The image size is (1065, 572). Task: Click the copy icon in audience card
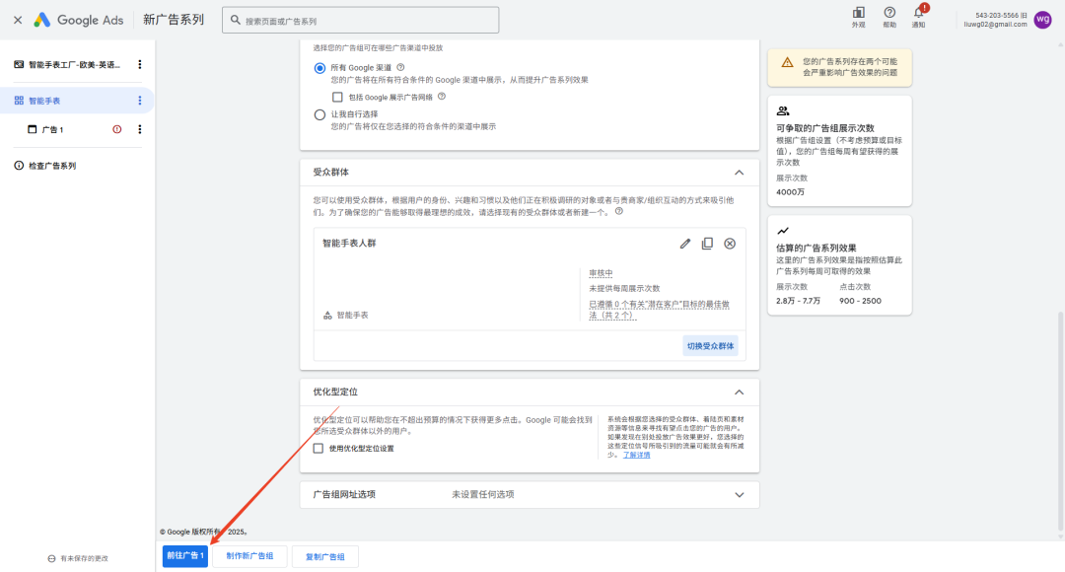[x=707, y=244]
